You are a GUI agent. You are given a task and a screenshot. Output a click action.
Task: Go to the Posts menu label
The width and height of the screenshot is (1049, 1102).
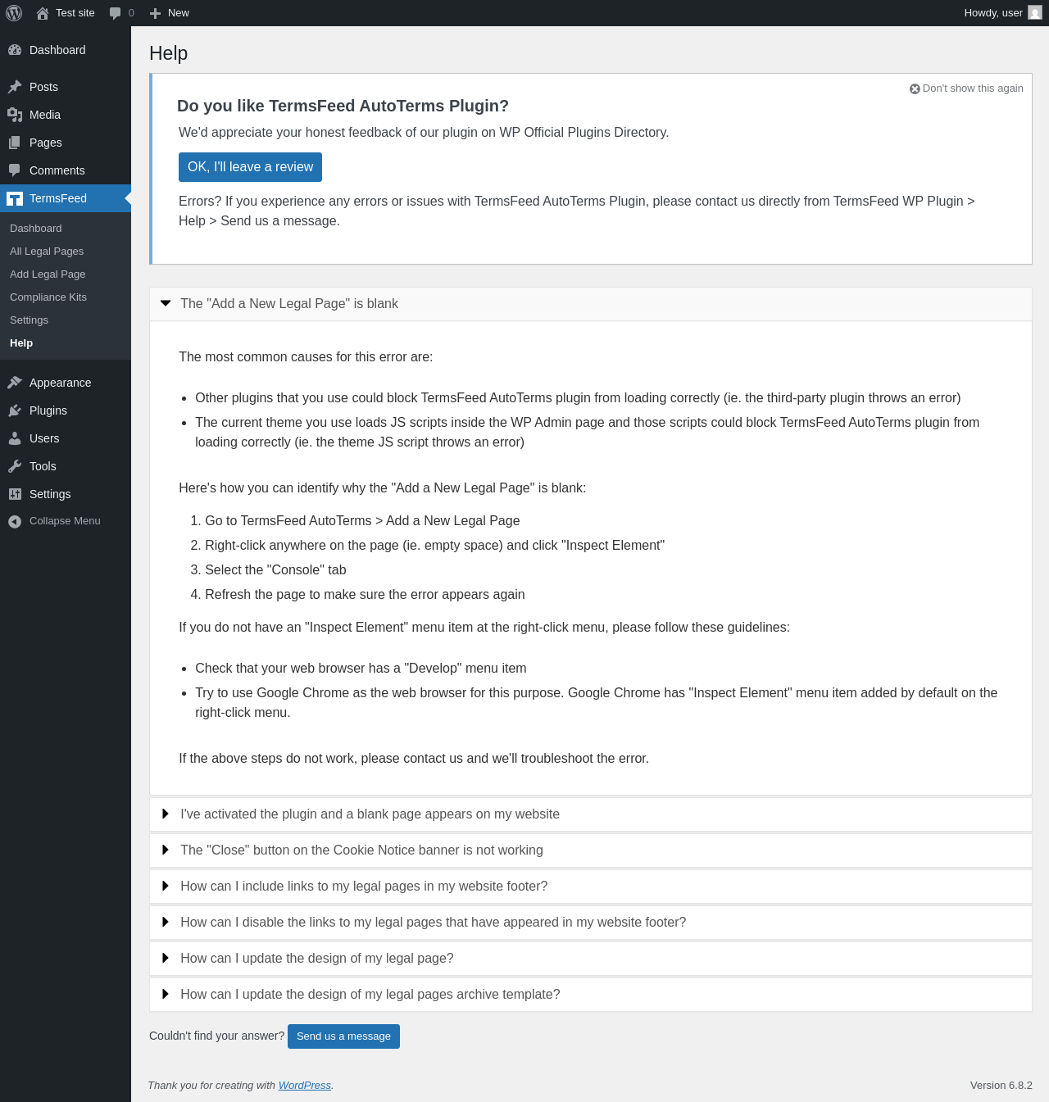tap(43, 87)
